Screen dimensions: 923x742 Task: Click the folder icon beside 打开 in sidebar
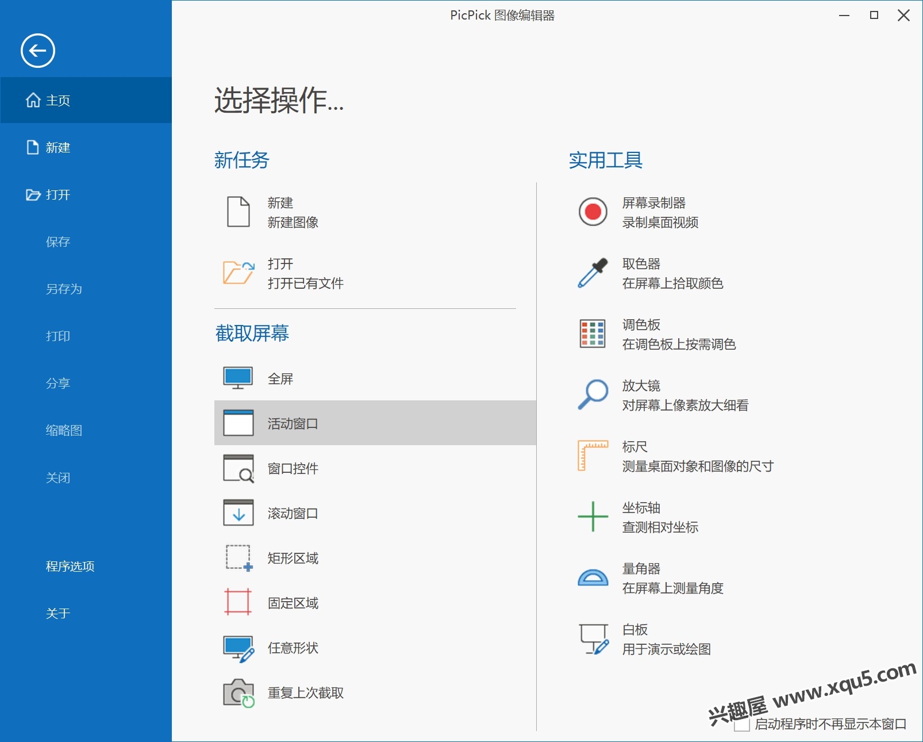(33, 194)
